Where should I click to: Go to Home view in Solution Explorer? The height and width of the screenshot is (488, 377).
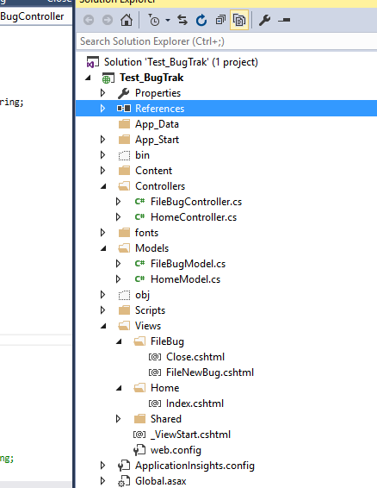coord(127,20)
